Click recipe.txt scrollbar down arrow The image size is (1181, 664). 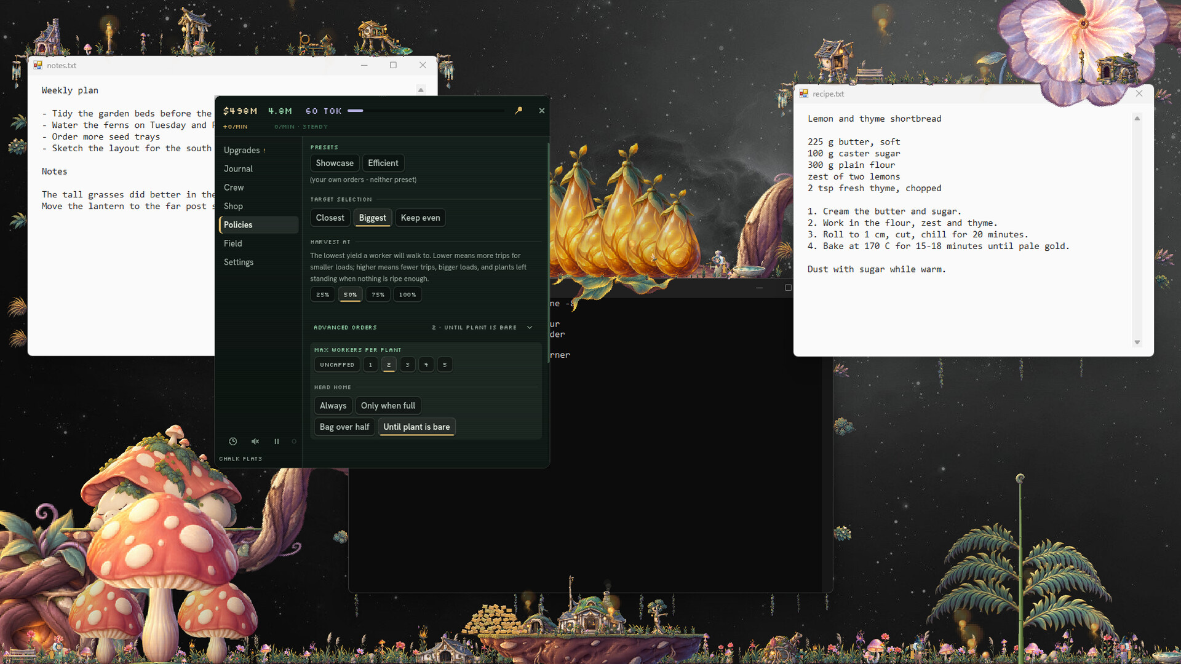1137,342
